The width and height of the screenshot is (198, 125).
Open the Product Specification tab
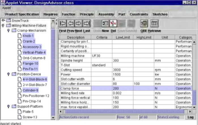coord(22,14)
